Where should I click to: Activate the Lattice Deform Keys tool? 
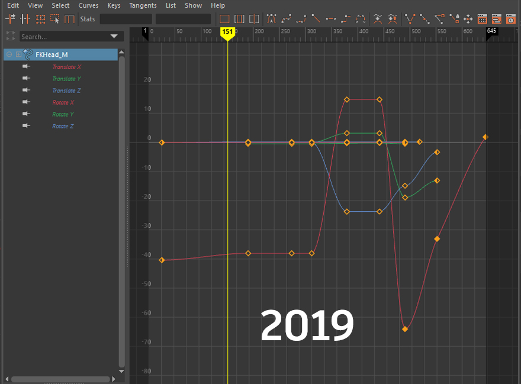coord(40,18)
